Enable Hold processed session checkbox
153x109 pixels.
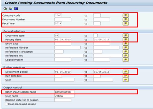[7, 104]
